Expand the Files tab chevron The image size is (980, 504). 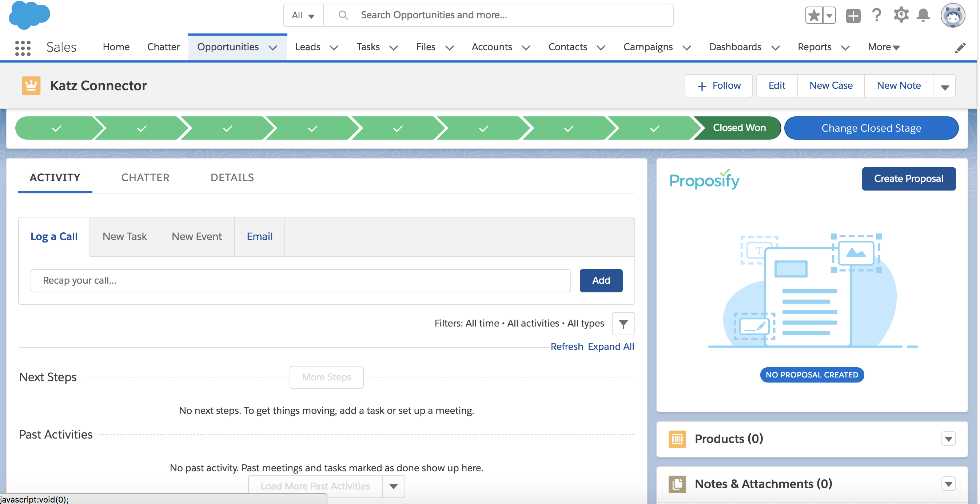click(x=450, y=48)
